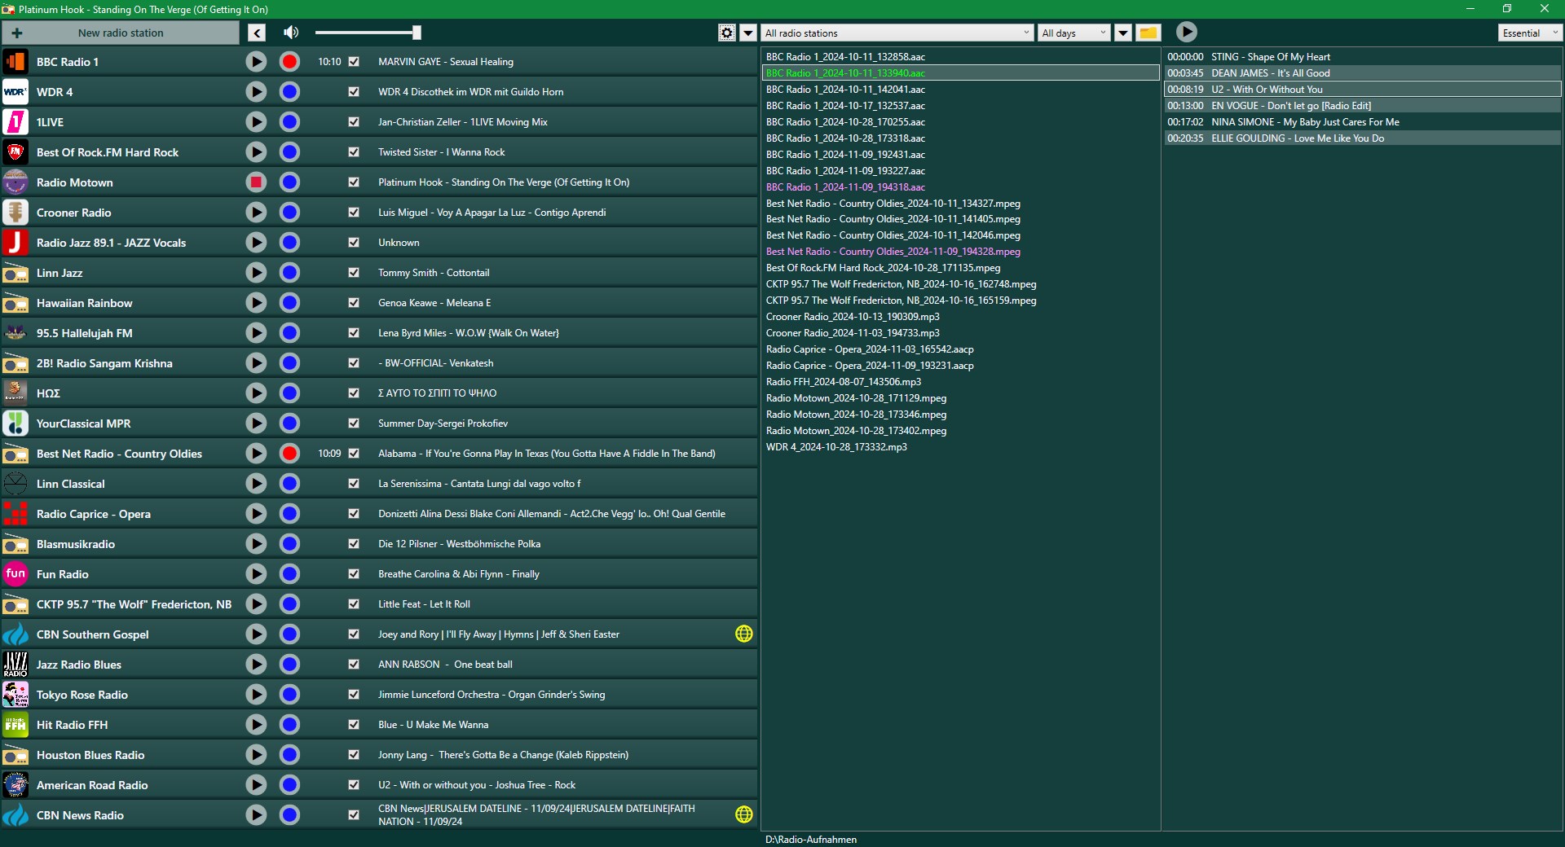Uncheck the Fun Radio checkbox
Viewport: 1565px width, 847px height.
click(354, 573)
